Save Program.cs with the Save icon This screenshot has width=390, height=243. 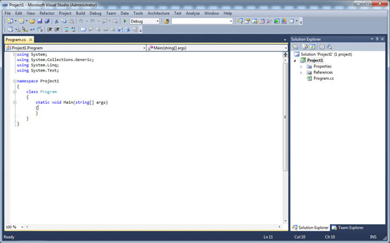(x=40, y=21)
